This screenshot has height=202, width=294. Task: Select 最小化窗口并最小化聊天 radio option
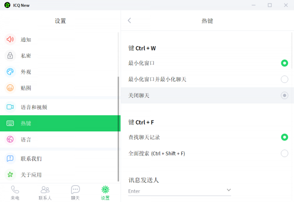pos(284,79)
